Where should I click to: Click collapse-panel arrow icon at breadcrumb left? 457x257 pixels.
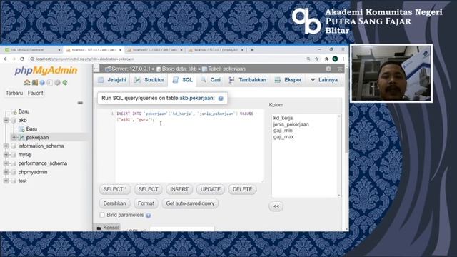pos(96,69)
